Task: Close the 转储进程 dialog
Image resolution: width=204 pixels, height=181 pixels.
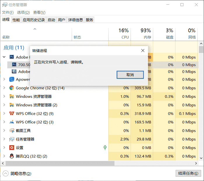Action: (x=143, y=51)
